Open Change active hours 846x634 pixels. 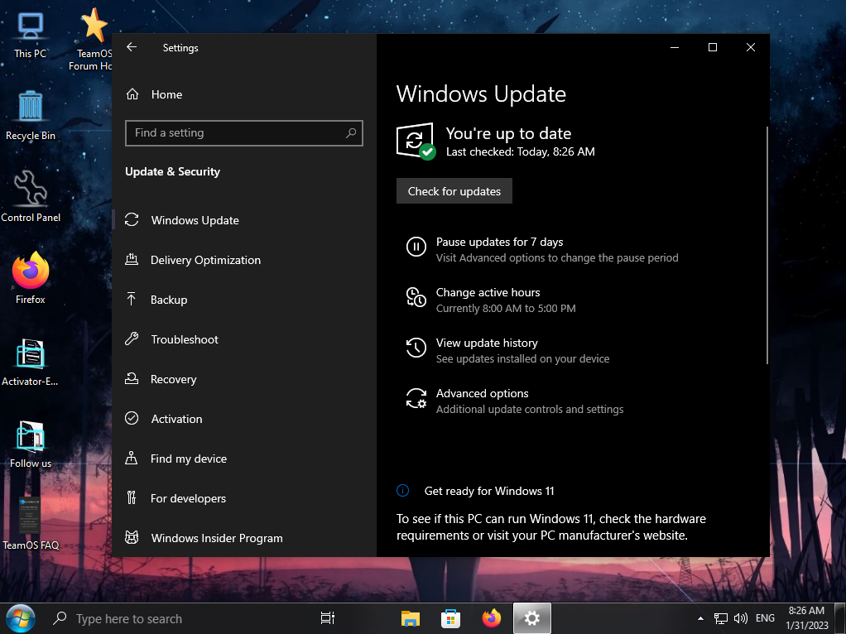point(488,292)
